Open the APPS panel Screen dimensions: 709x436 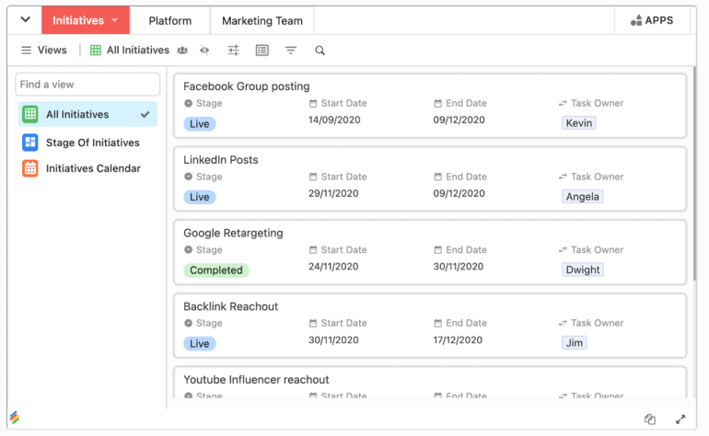tap(652, 20)
